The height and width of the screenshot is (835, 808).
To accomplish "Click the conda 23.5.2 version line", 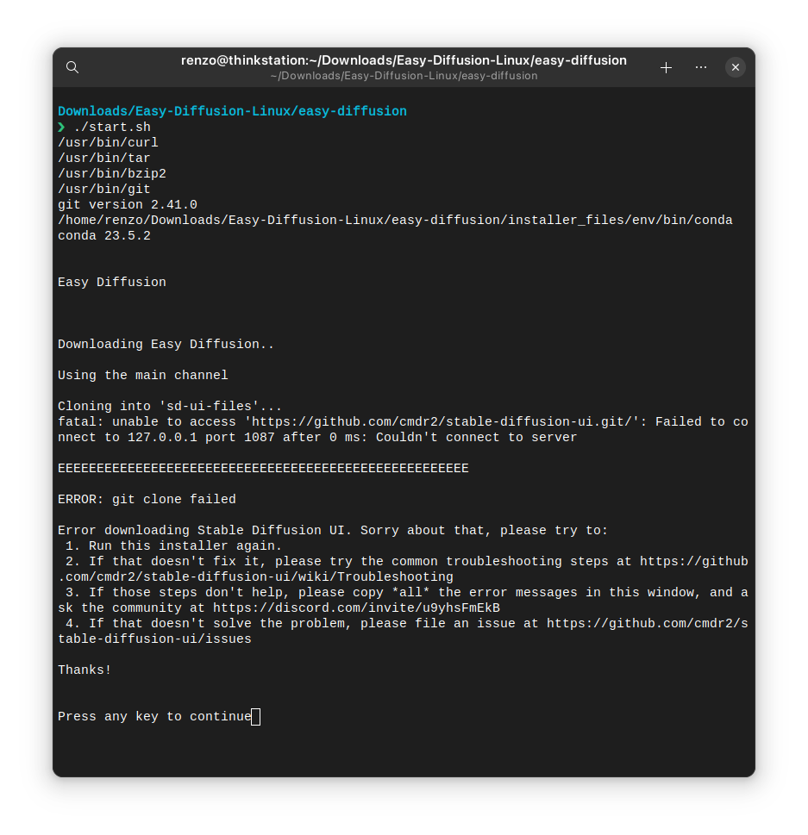I will [x=102, y=235].
